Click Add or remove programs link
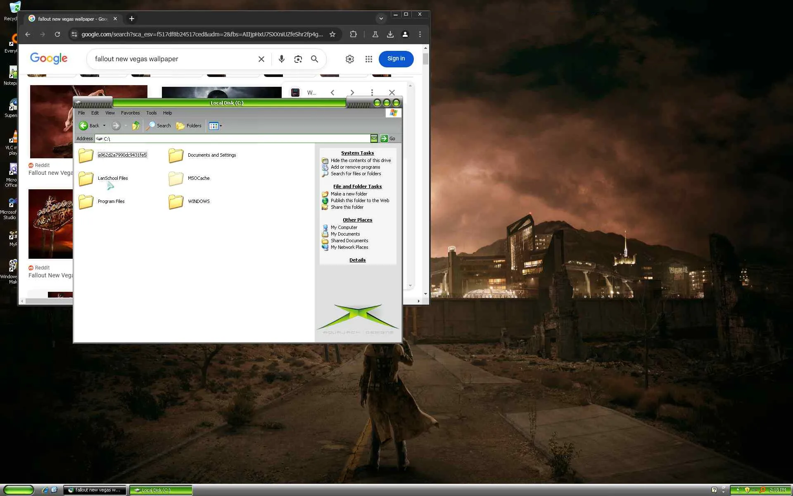This screenshot has height=496, width=793. point(355,167)
